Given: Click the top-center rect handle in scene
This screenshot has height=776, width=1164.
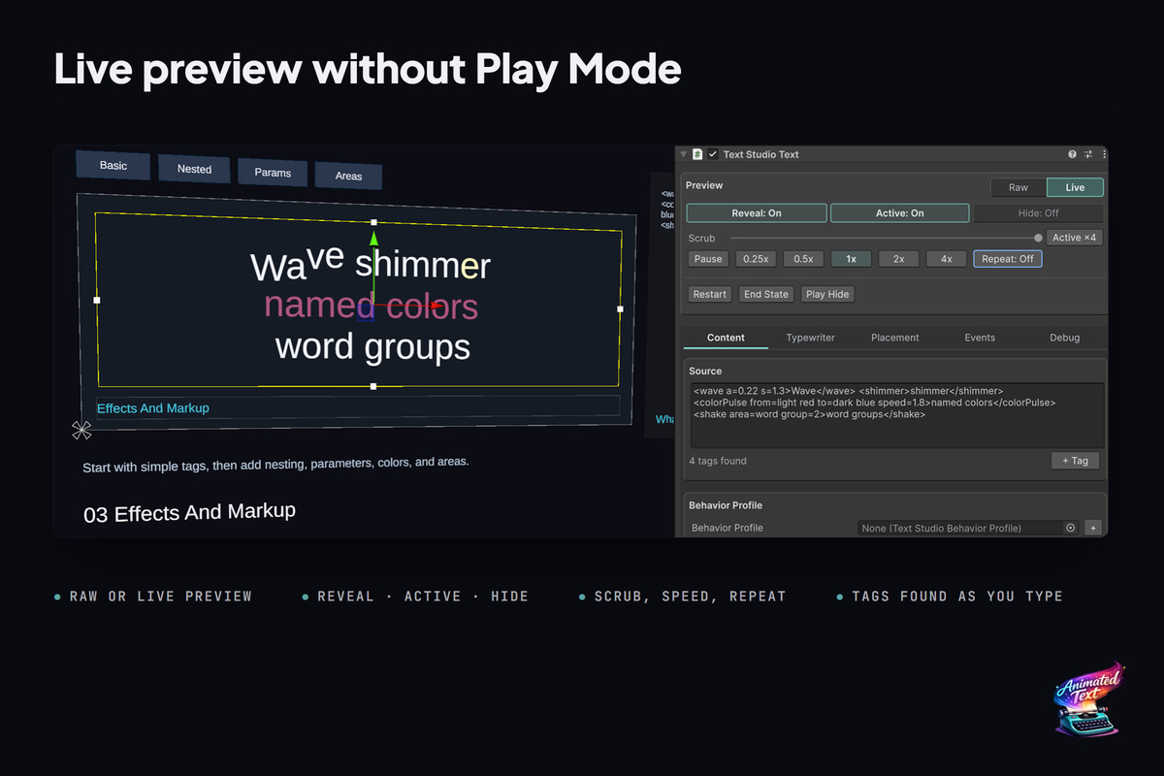Looking at the screenshot, I should click(x=373, y=222).
